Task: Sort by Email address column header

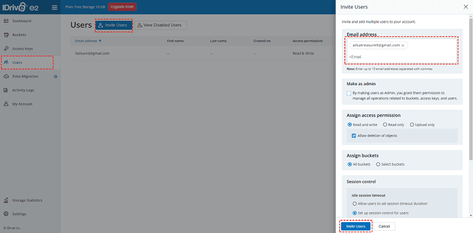Action: pos(86,41)
